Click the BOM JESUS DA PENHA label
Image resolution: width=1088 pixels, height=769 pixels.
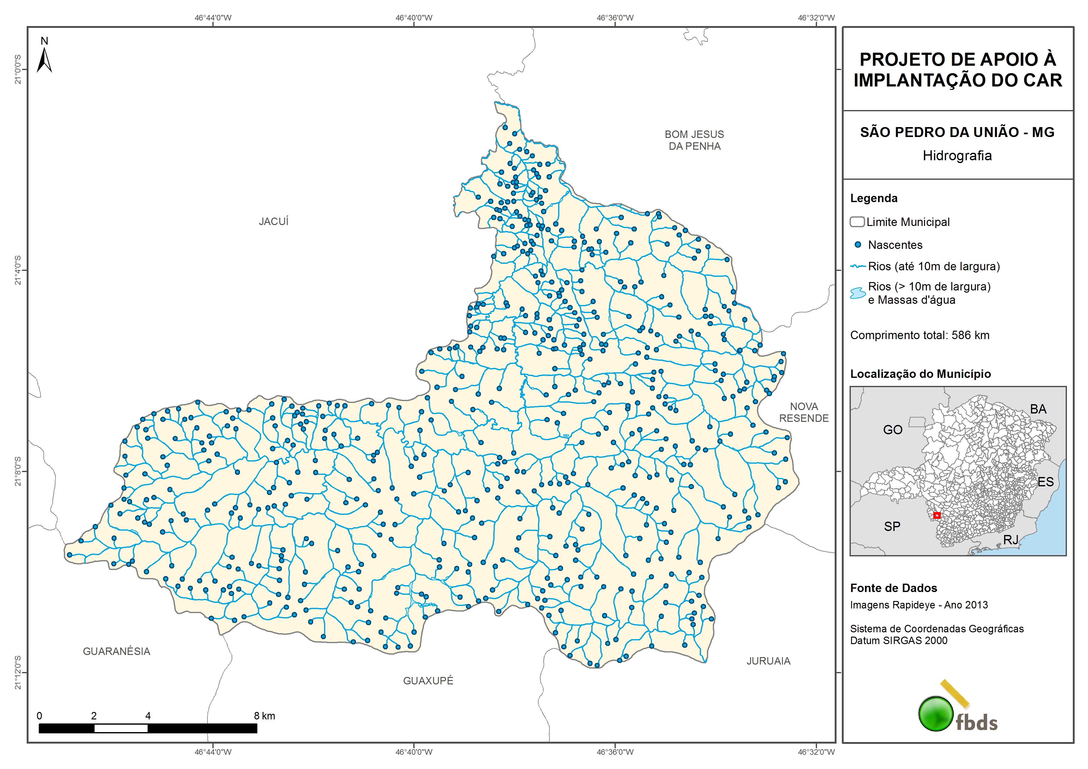(694, 140)
